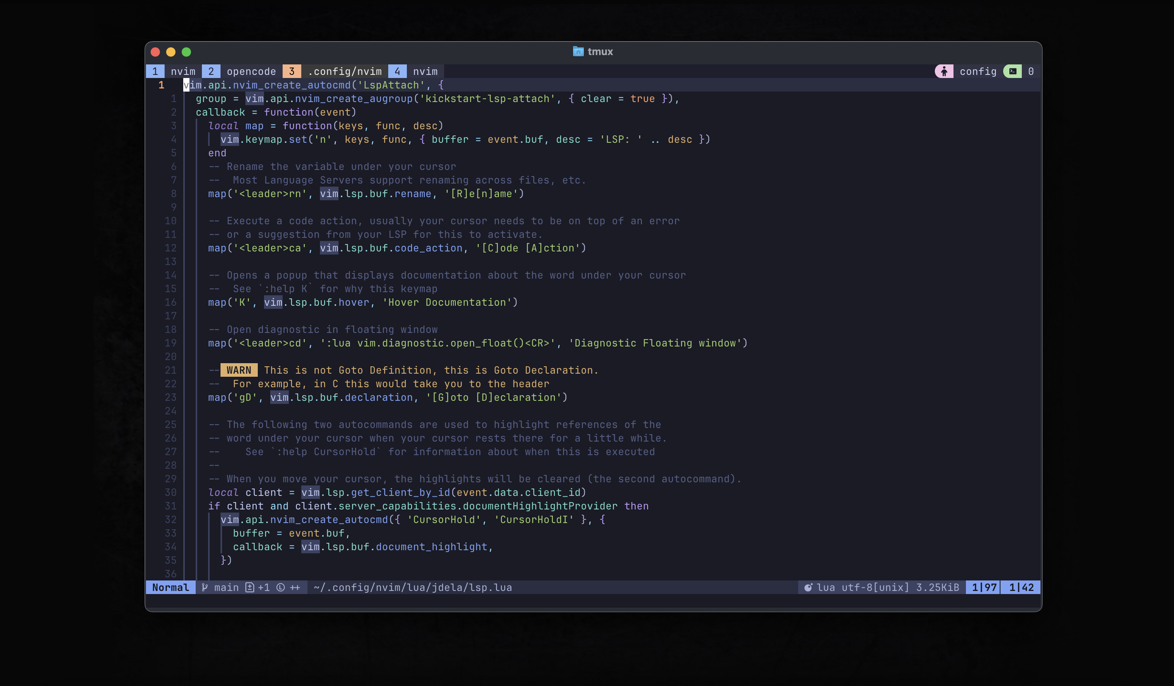
Task: Click the git branch icon in statusline
Action: coord(205,587)
